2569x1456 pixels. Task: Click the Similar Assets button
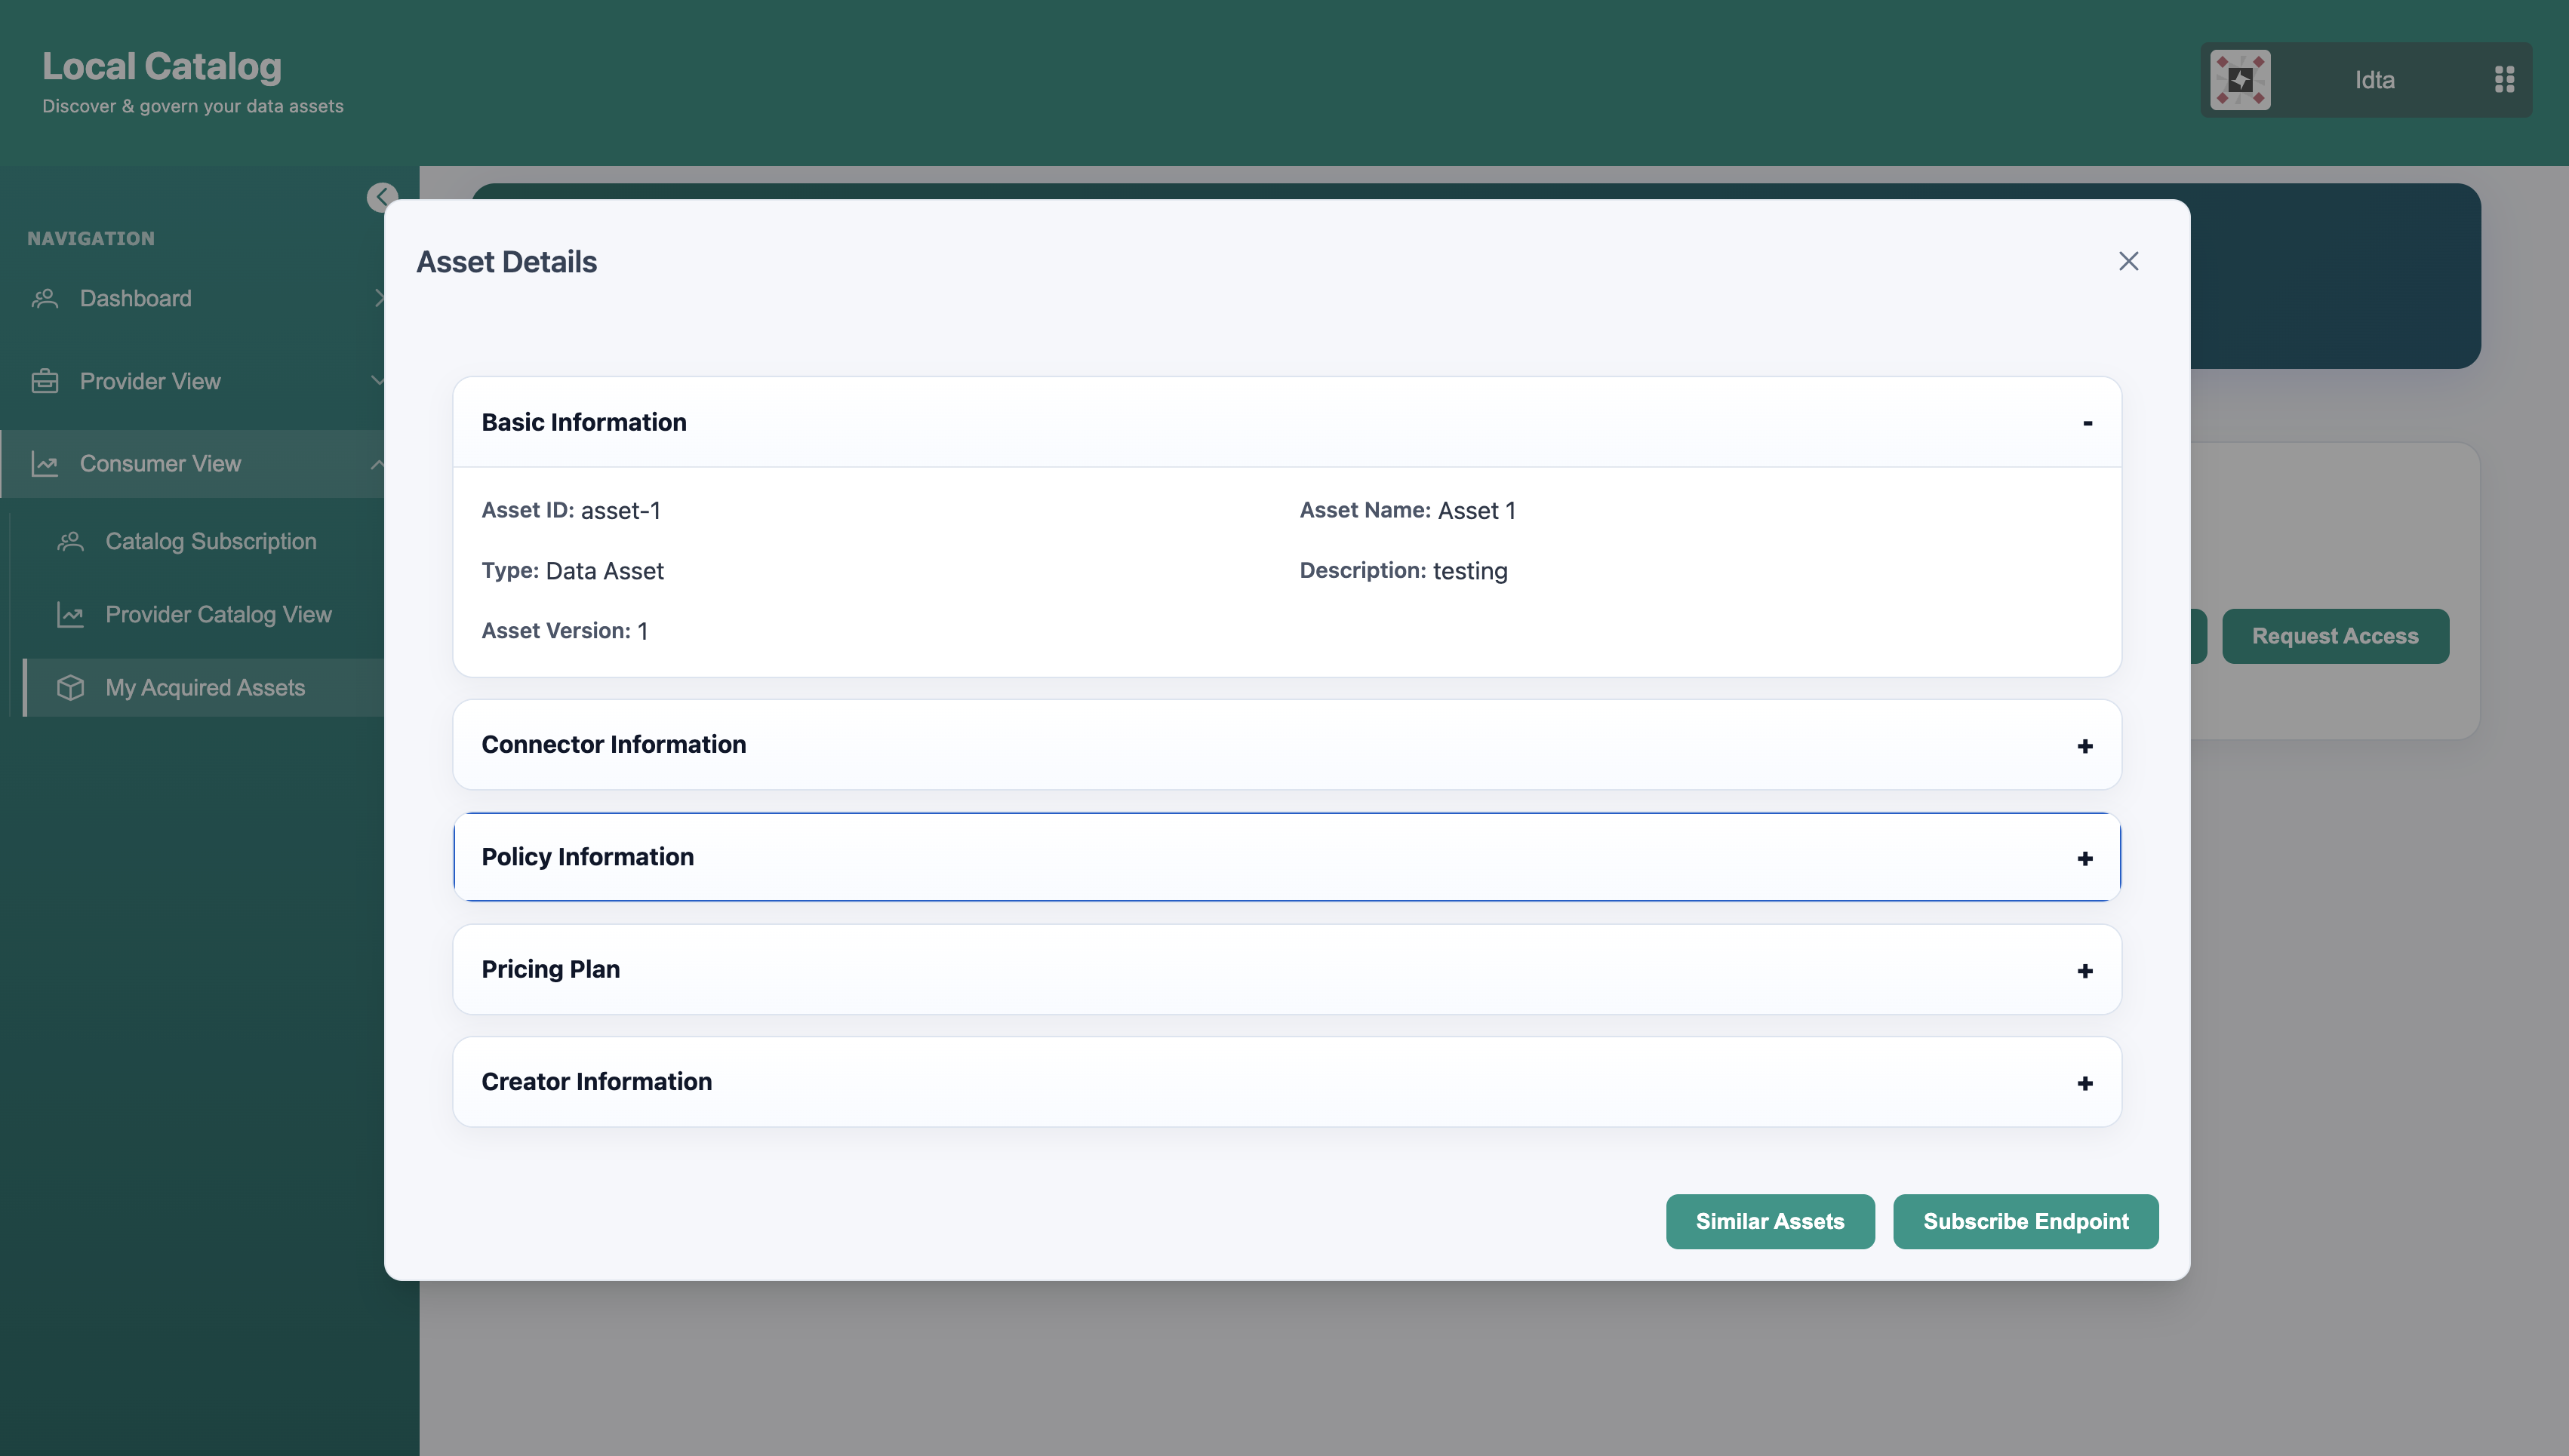1770,1221
